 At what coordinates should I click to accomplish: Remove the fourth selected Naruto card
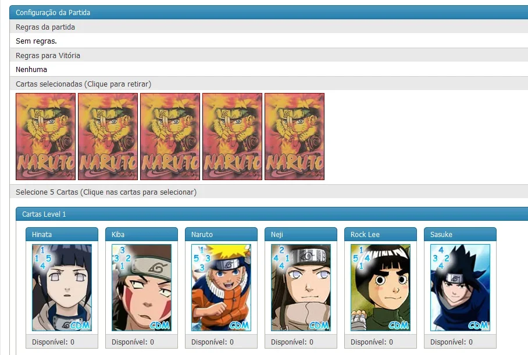pyautogui.click(x=233, y=137)
